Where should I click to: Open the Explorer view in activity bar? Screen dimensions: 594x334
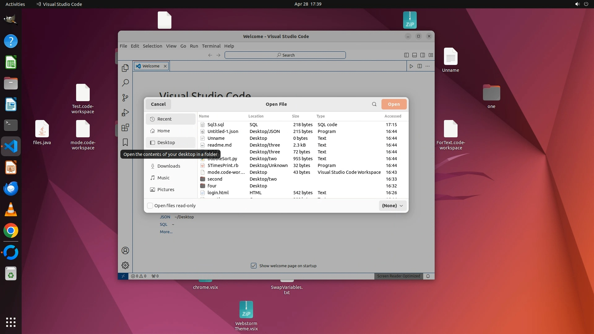pyautogui.click(x=125, y=68)
